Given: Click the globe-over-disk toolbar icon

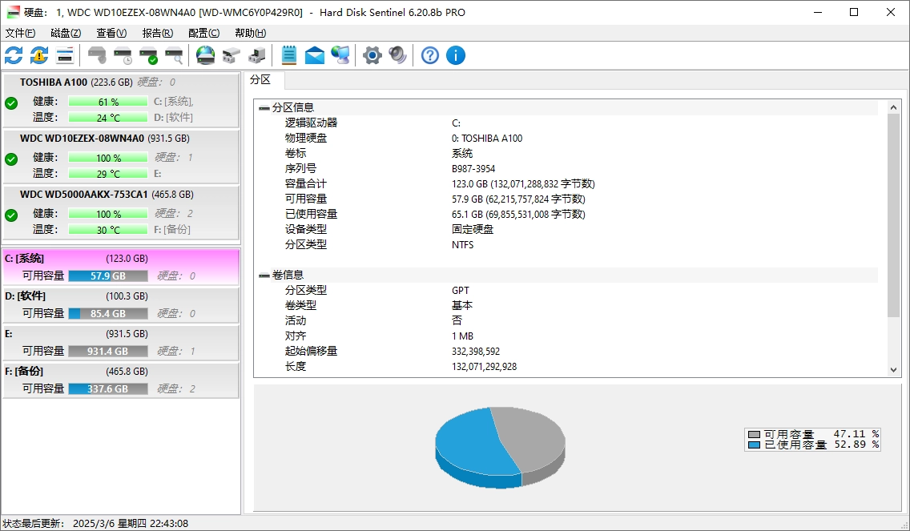Looking at the screenshot, I should click(206, 55).
